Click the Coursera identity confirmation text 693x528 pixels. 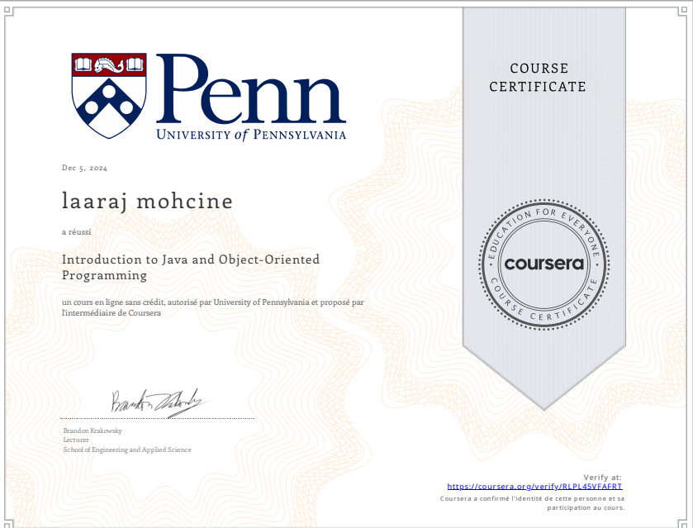(541, 502)
